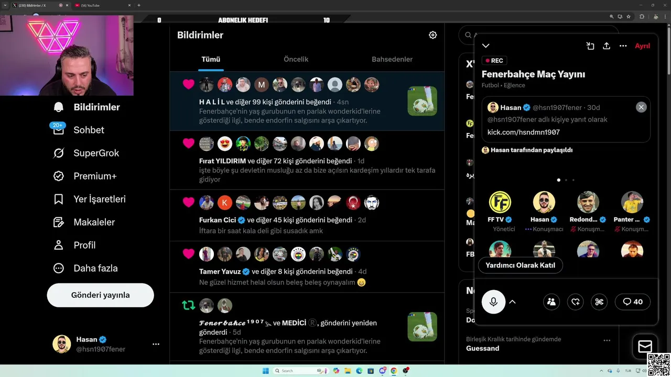Click the Space dock/pop-out icon

(590, 46)
